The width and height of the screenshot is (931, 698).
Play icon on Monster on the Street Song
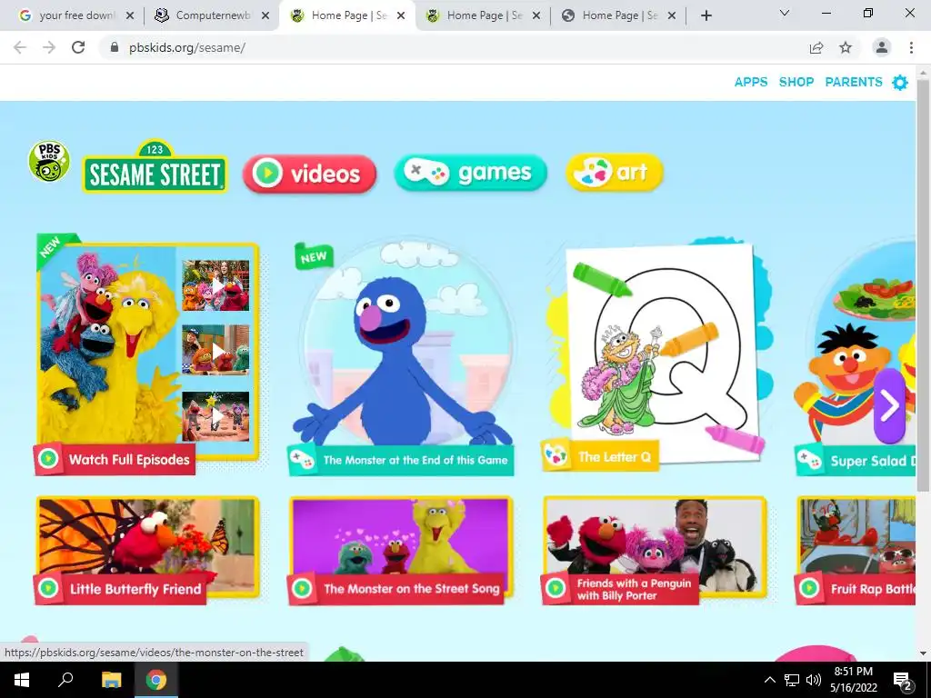[x=302, y=588]
